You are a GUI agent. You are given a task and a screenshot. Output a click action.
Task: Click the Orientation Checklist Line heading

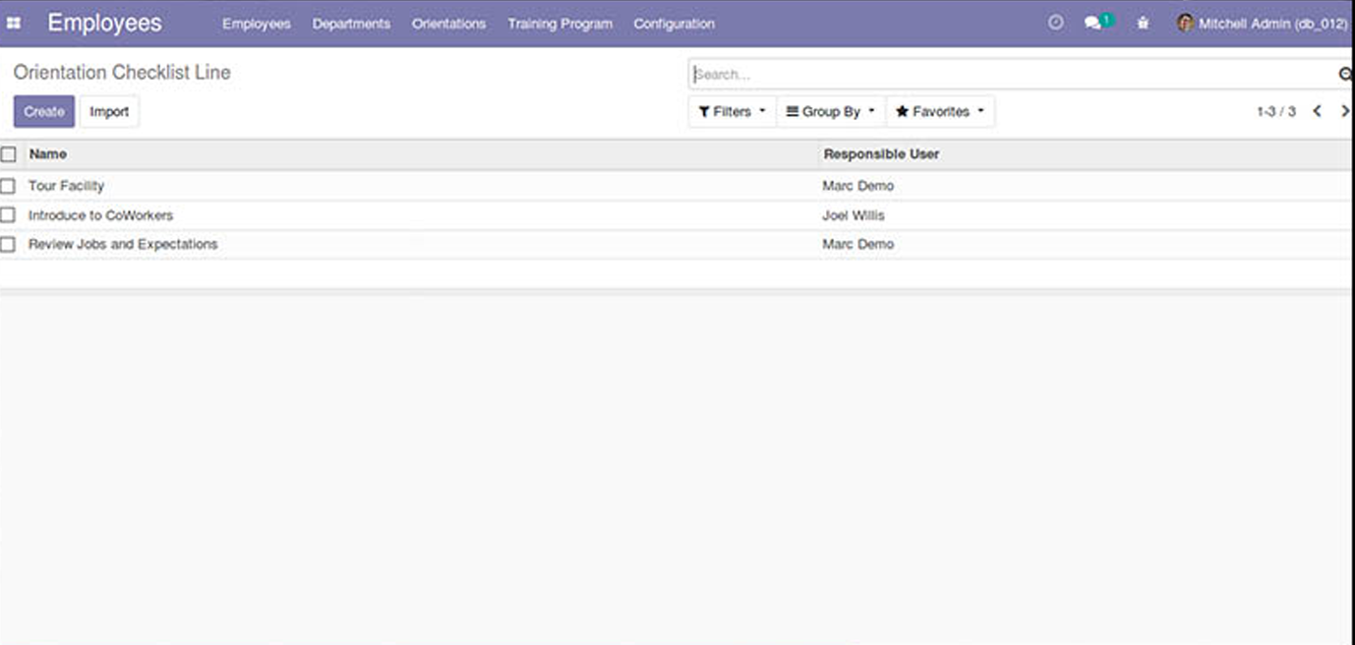point(122,73)
